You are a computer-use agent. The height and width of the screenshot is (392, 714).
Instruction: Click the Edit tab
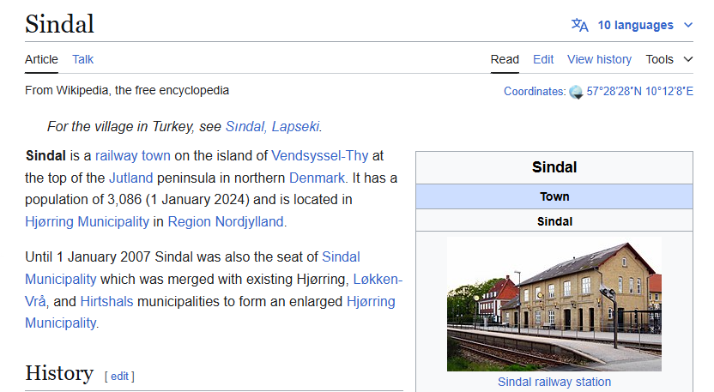[x=543, y=59]
